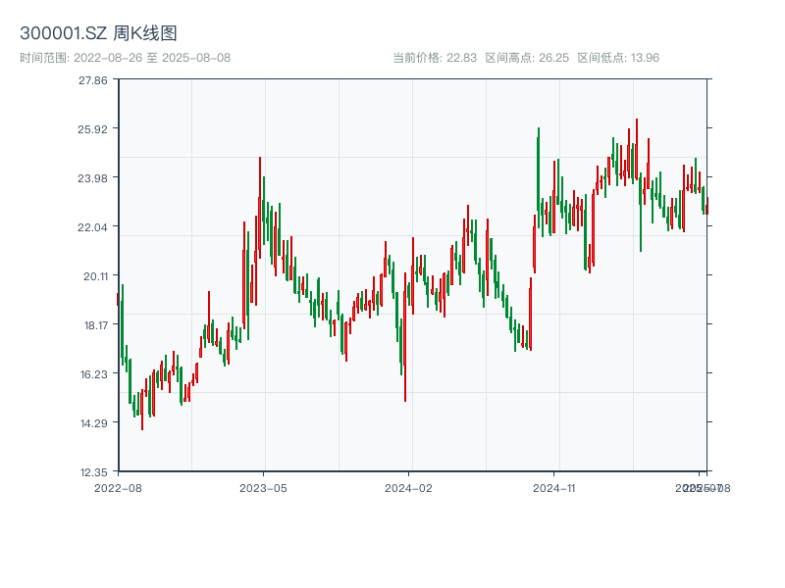This screenshot has height=588, width=785.
Task: Click the 2024-02 x-axis date label
Action: (x=408, y=487)
